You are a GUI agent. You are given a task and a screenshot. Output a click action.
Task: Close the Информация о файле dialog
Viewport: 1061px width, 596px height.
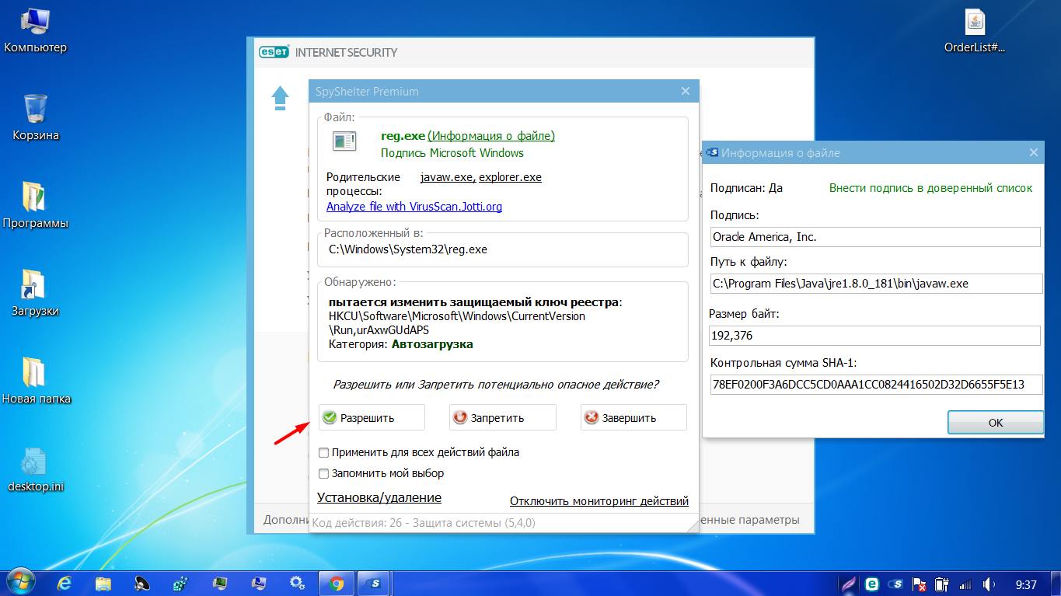1033,153
